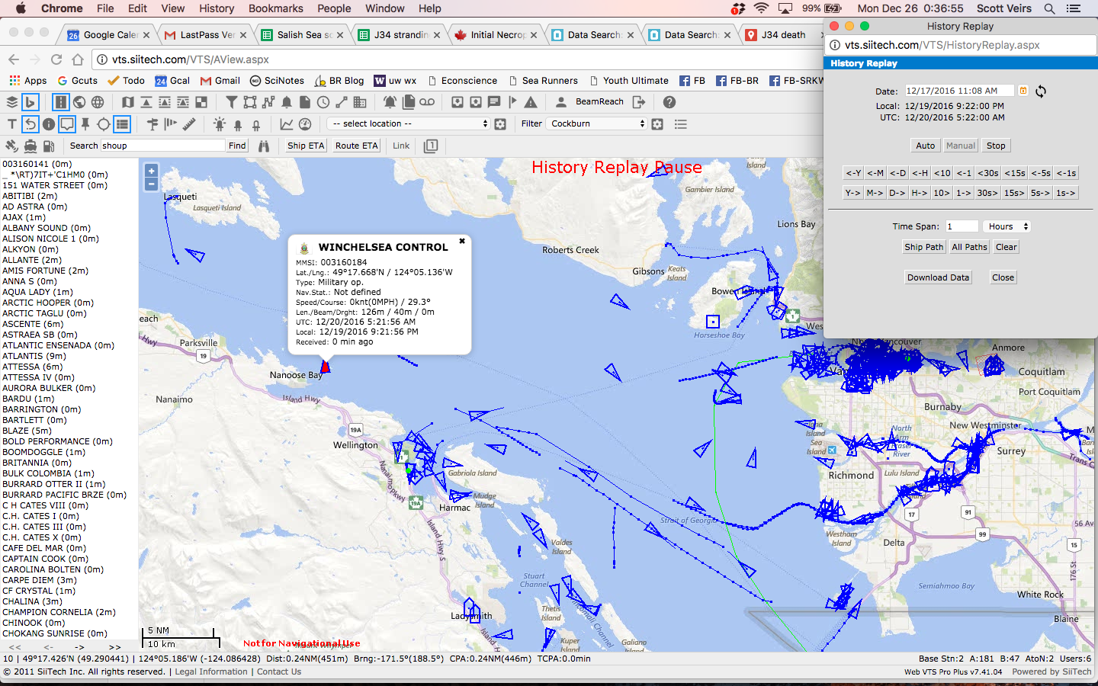The width and height of the screenshot is (1098, 686).
Task: Open the Filter dropdown showing Cockburn
Action: pyautogui.click(x=597, y=123)
